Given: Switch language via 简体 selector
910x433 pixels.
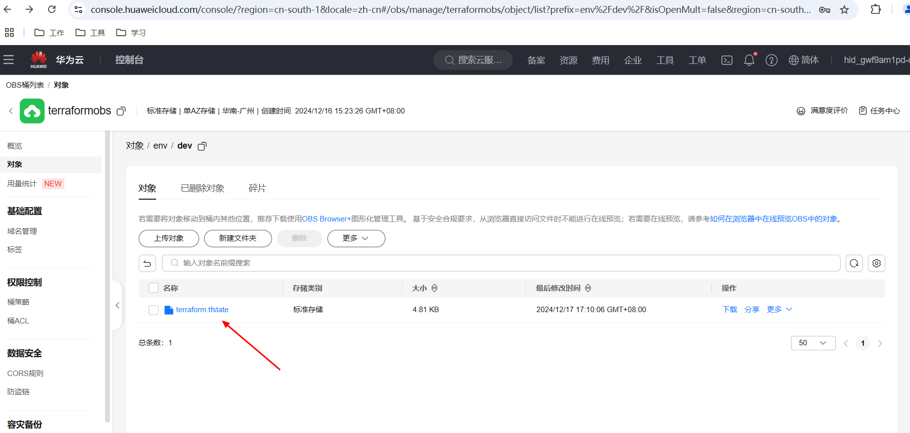Looking at the screenshot, I should 803,60.
